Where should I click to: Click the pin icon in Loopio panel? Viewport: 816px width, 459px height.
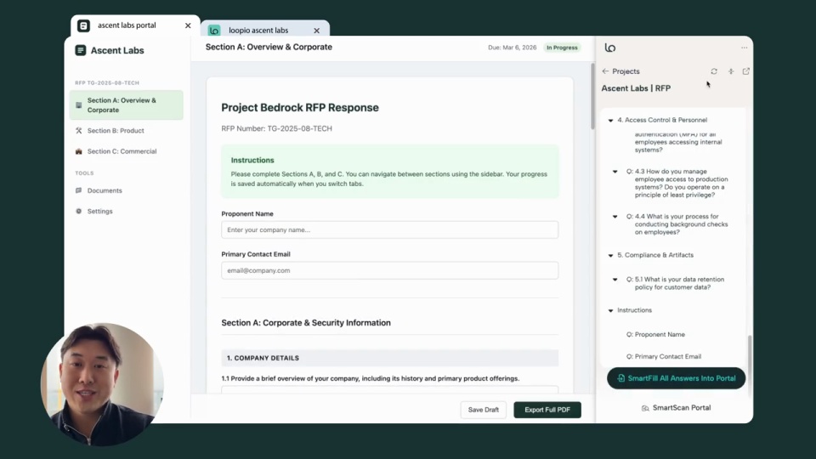[x=731, y=71]
